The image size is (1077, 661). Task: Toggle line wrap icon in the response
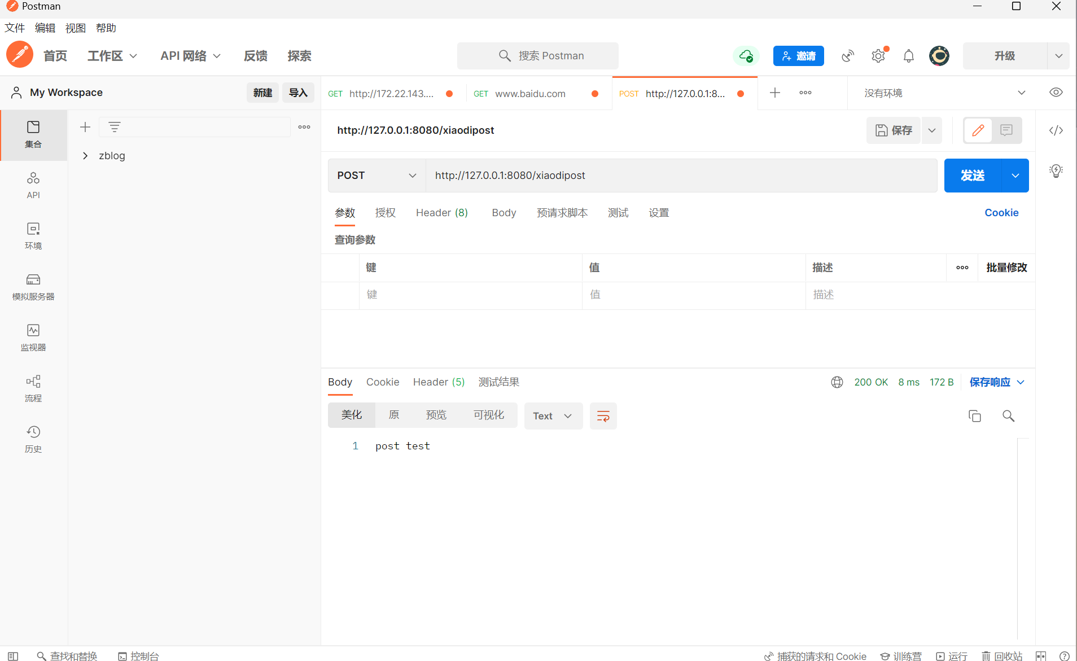point(603,416)
